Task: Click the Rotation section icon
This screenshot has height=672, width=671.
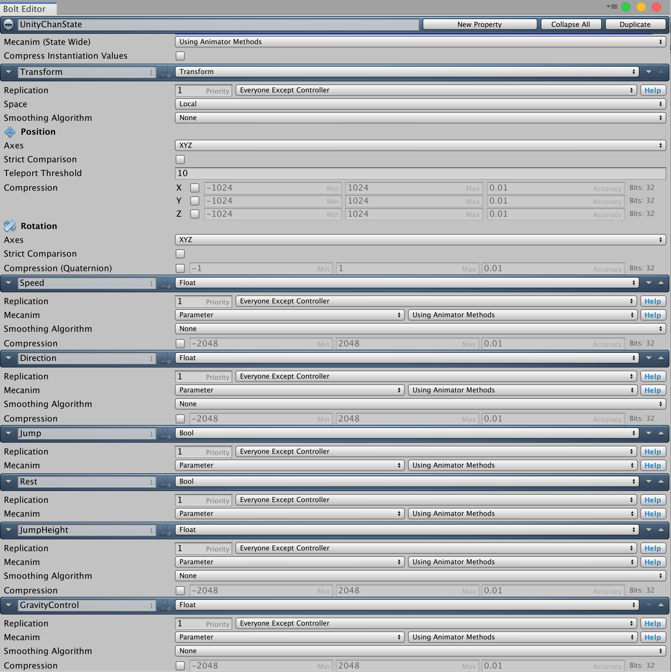Action: [10, 226]
